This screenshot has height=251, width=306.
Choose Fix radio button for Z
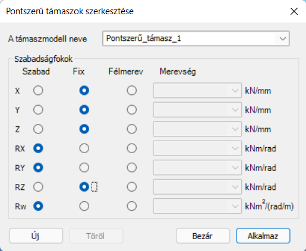(84, 129)
